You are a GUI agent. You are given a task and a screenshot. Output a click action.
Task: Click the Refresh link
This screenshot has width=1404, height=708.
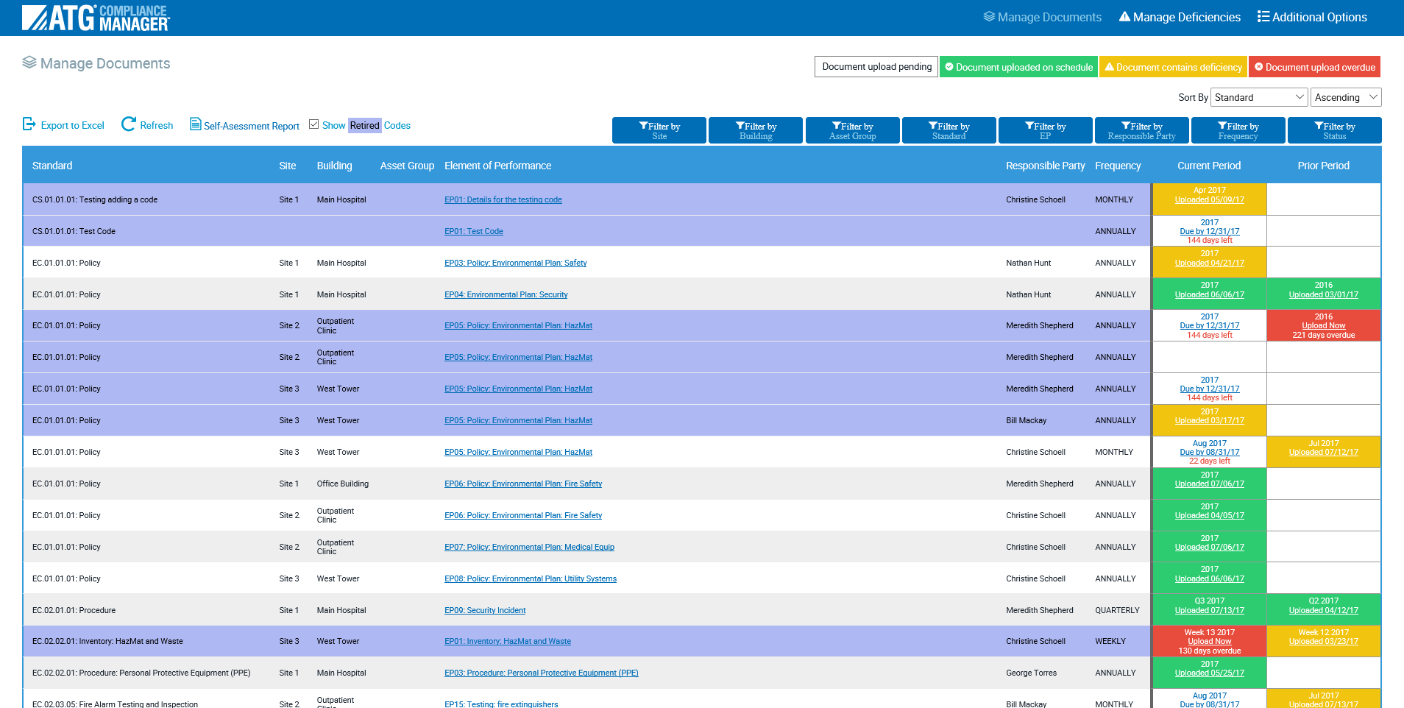pos(157,126)
